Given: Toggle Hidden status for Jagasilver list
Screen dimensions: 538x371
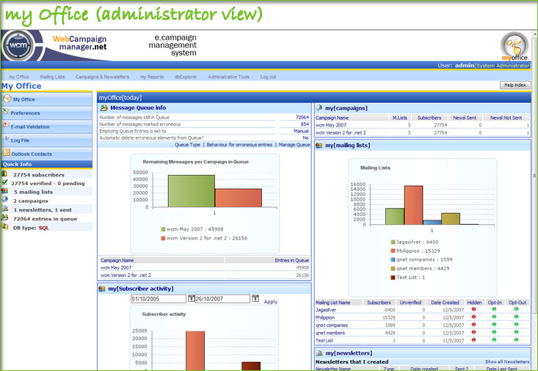Looking at the screenshot, I should tap(474, 309).
